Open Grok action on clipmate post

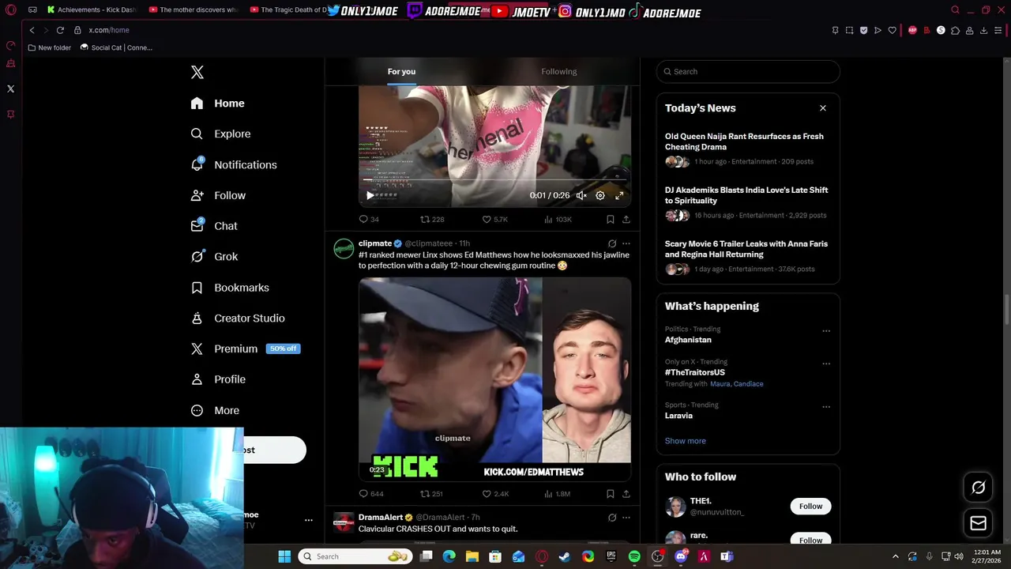pos(612,243)
